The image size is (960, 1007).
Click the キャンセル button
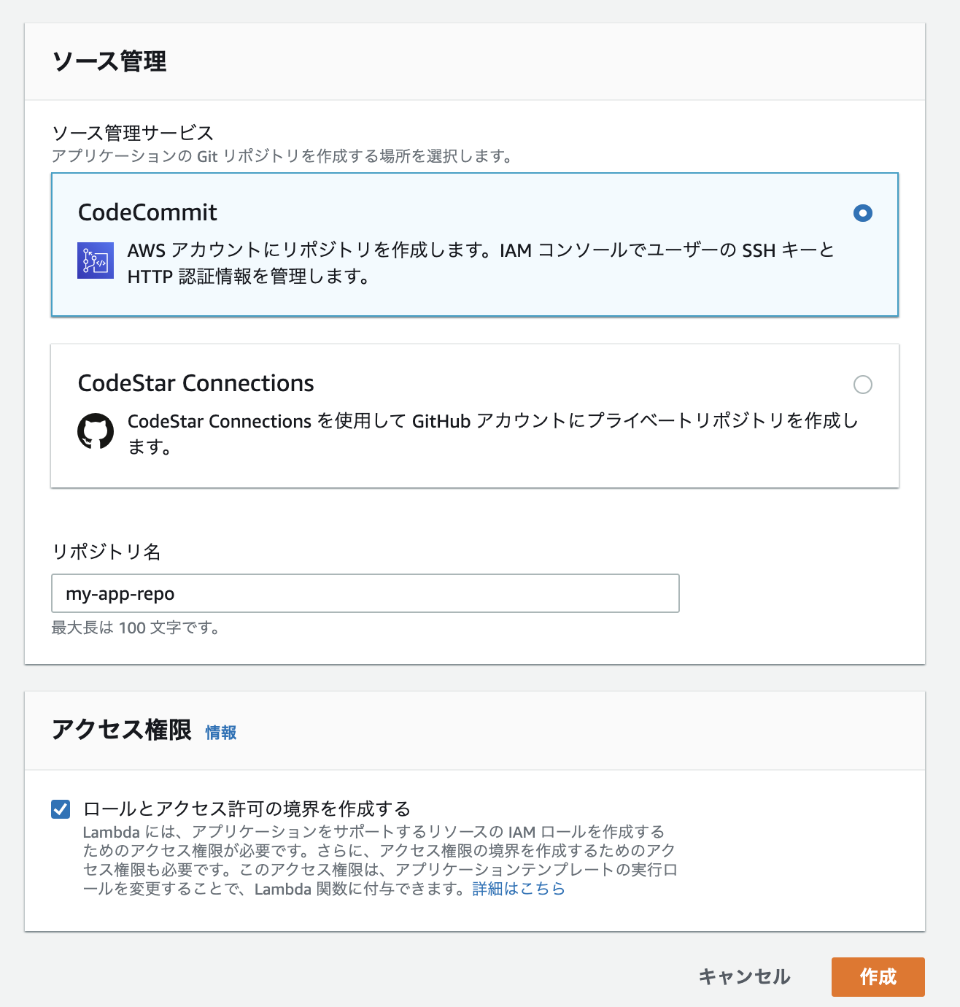[x=744, y=976]
